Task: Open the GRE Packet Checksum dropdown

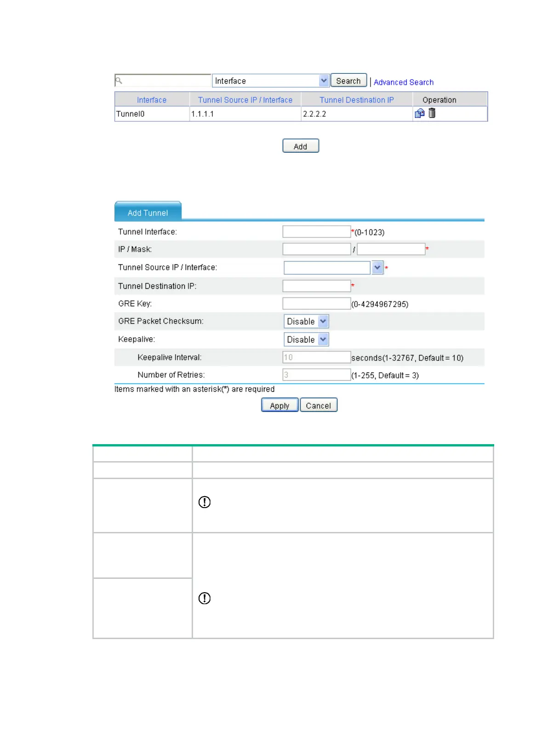Action: pyautogui.click(x=306, y=321)
